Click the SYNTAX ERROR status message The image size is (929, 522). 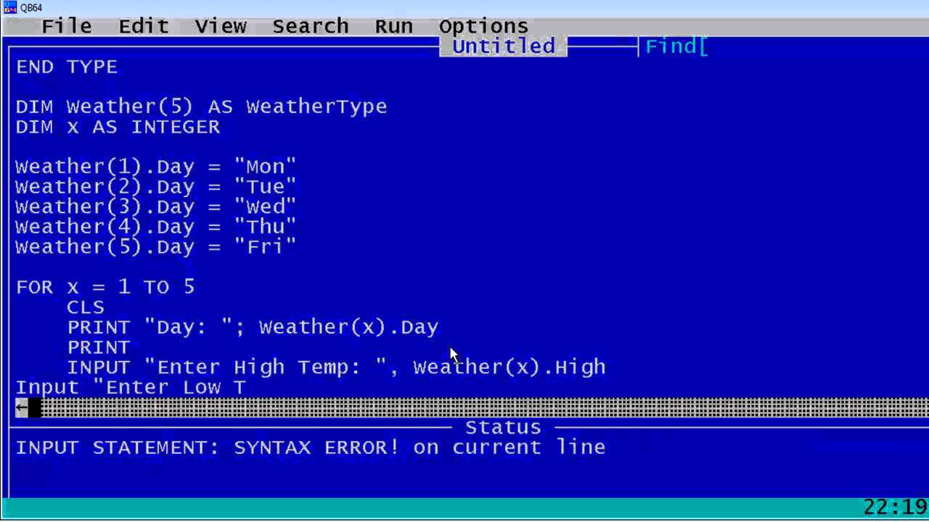click(x=311, y=447)
